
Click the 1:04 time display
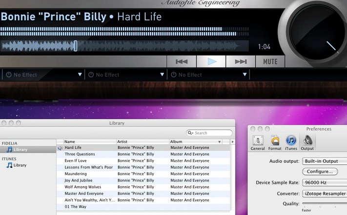(x=264, y=47)
